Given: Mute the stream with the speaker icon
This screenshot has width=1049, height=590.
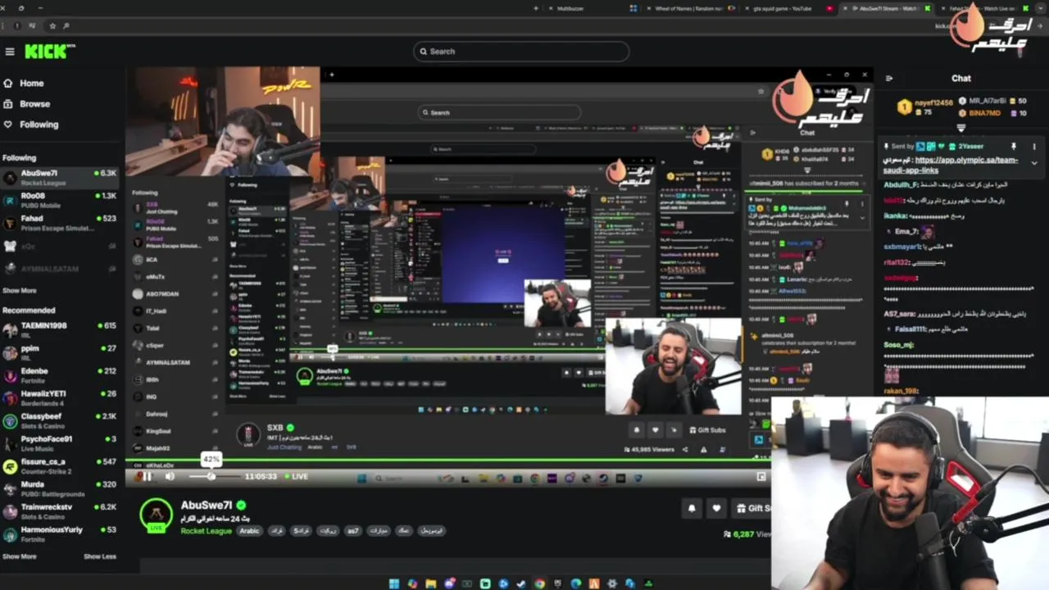Looking at the screenshot, I should (170, 476).
